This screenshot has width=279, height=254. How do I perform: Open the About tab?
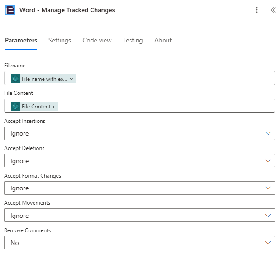pos(163,41)
